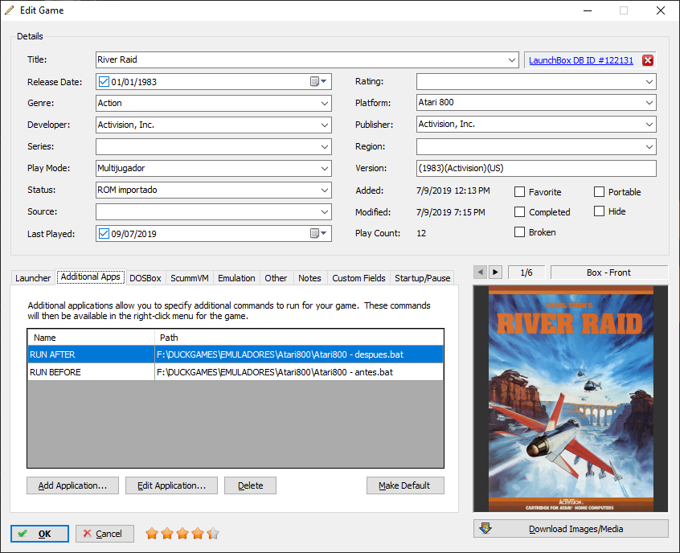The height and width of the screenshot is (553, 680).
Task: Click the antes.bat path cell
Action: [x=299, y=372]
